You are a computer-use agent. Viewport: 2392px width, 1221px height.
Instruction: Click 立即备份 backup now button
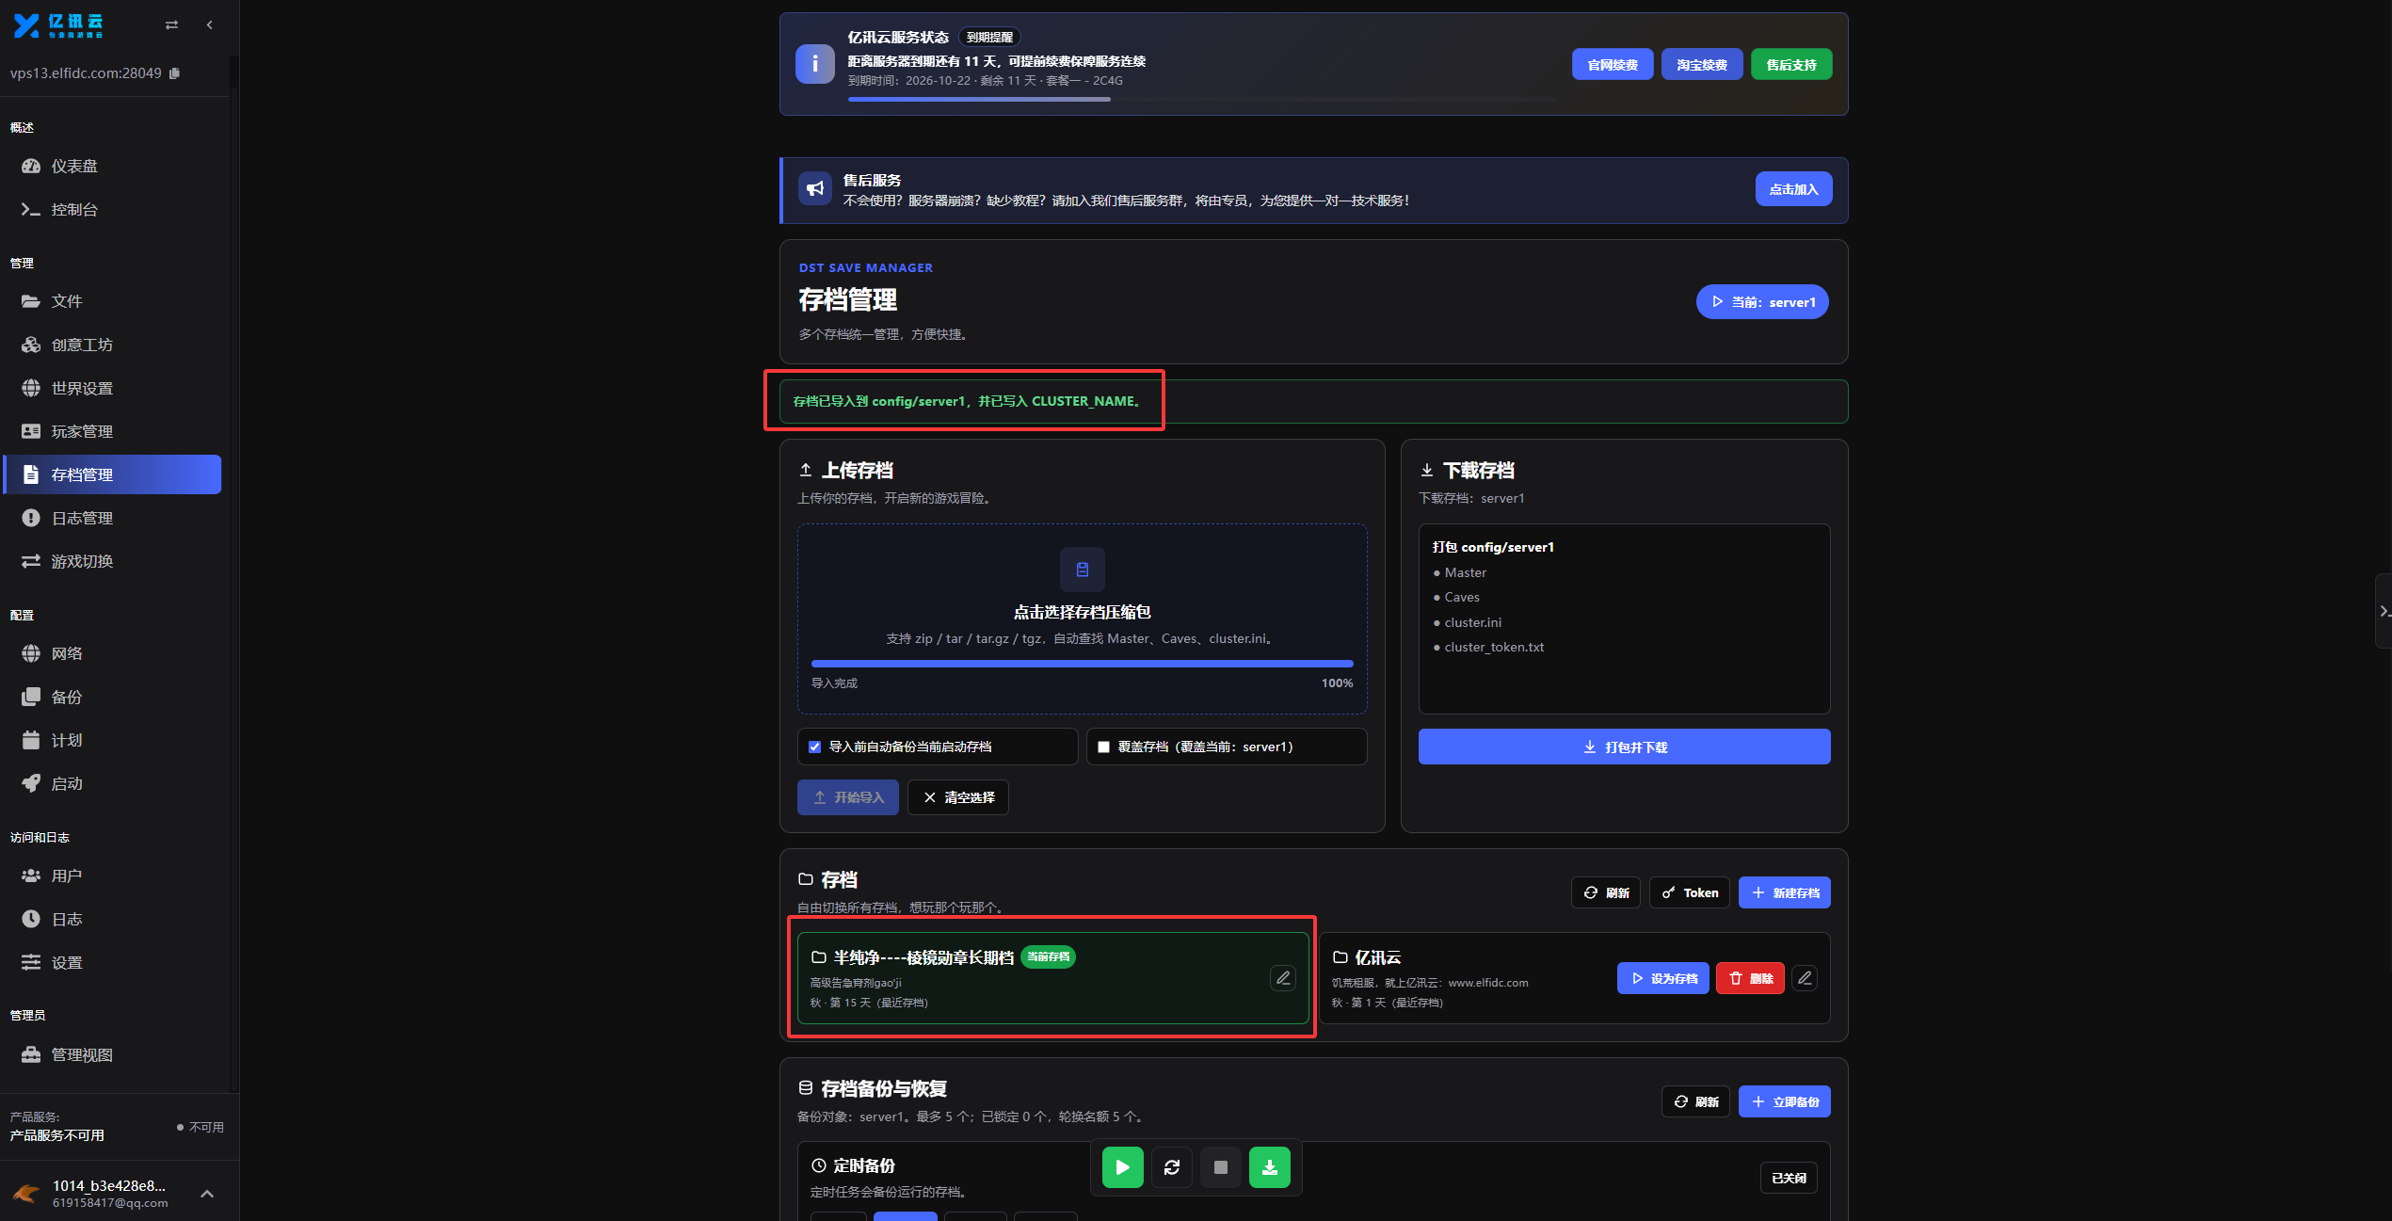click(x=1785, y=1101)
